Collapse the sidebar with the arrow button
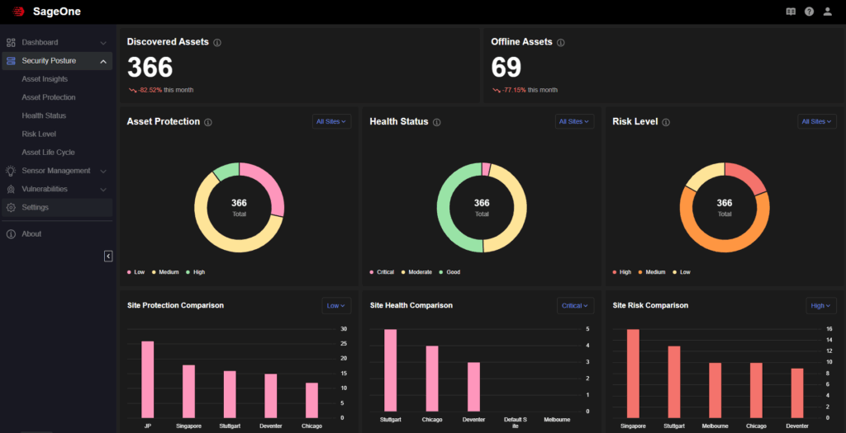846x433 pixels. (x=108, y=257)
